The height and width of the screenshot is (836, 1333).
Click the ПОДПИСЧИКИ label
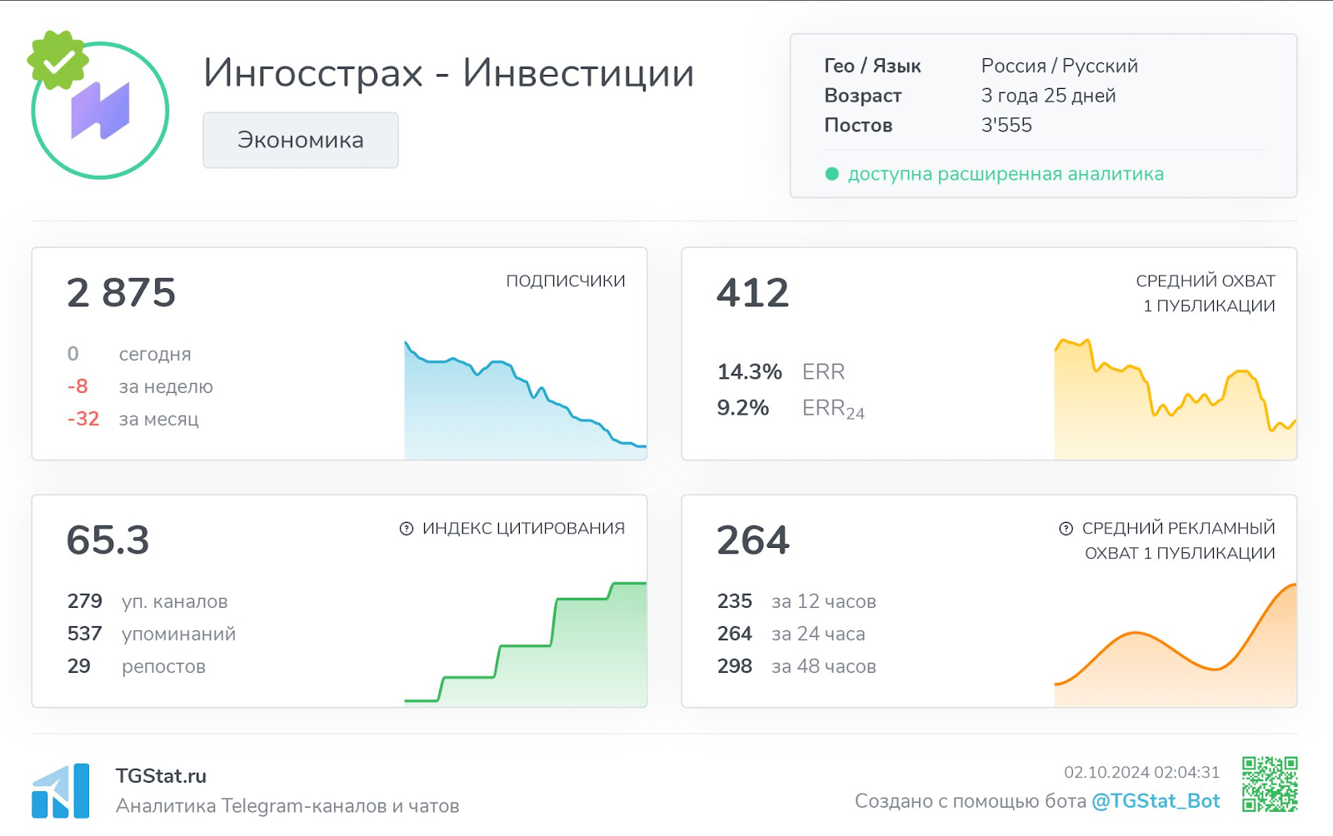click(566, 281)
